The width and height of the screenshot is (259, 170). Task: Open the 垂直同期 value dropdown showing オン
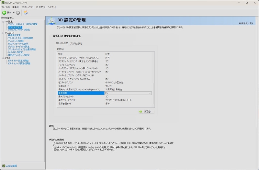(x=128, y=93)
